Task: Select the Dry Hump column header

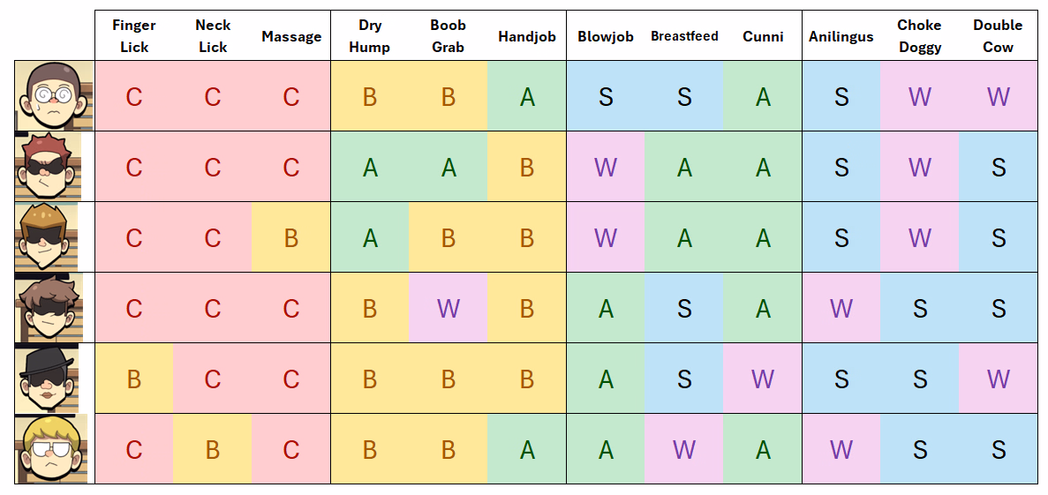Action: click(370, 36)
